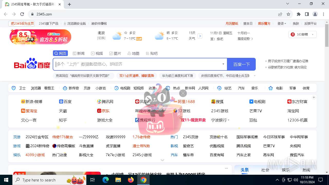The image size is (329, 185).
Task: Open the 登录 dropdown menu
Action: pyautogui.click(x=282, y=23)
